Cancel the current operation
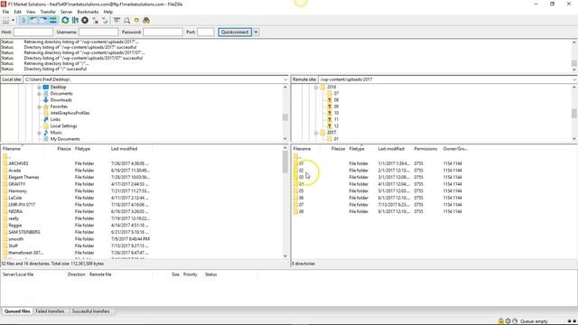Image resolution: width=578 pixels, height=325 pixels. coord(85,21)
